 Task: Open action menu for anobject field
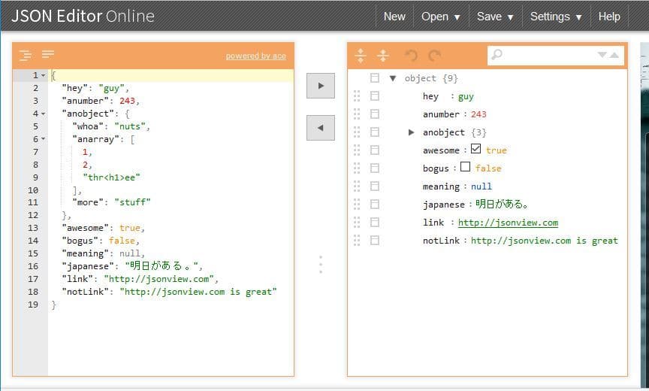(x=375, y=132)
